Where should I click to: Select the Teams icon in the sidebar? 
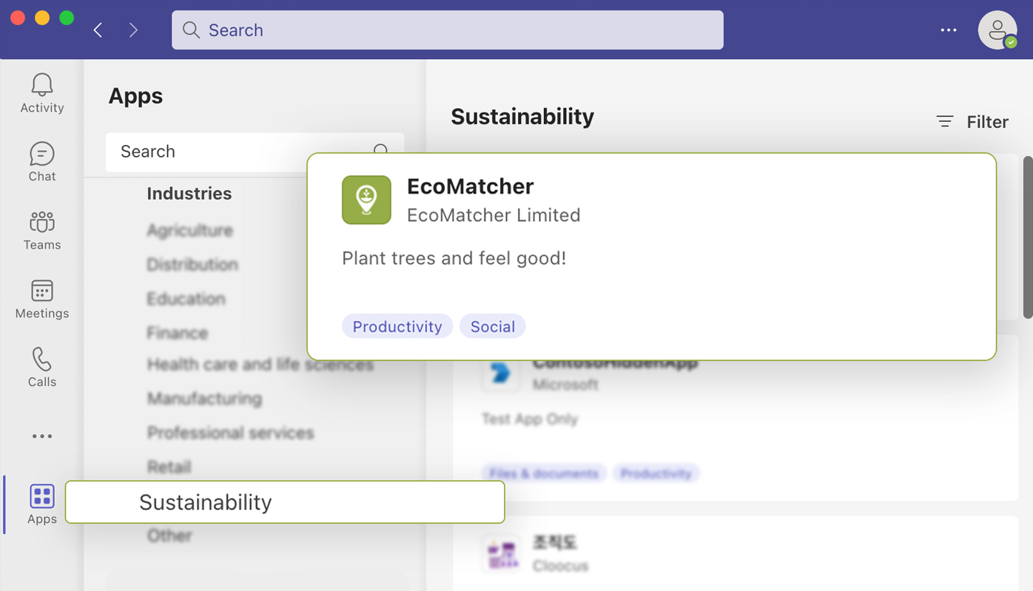(x=41, y=229)
